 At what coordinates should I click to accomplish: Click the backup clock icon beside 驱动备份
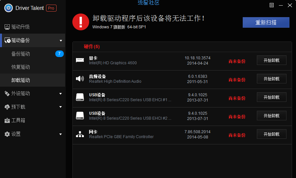click(7, 40)
